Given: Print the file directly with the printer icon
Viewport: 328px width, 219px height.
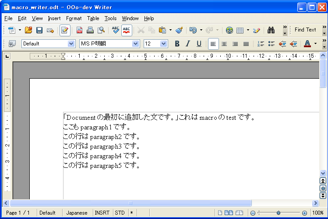Looking at the screenshot, I should 90,30.
